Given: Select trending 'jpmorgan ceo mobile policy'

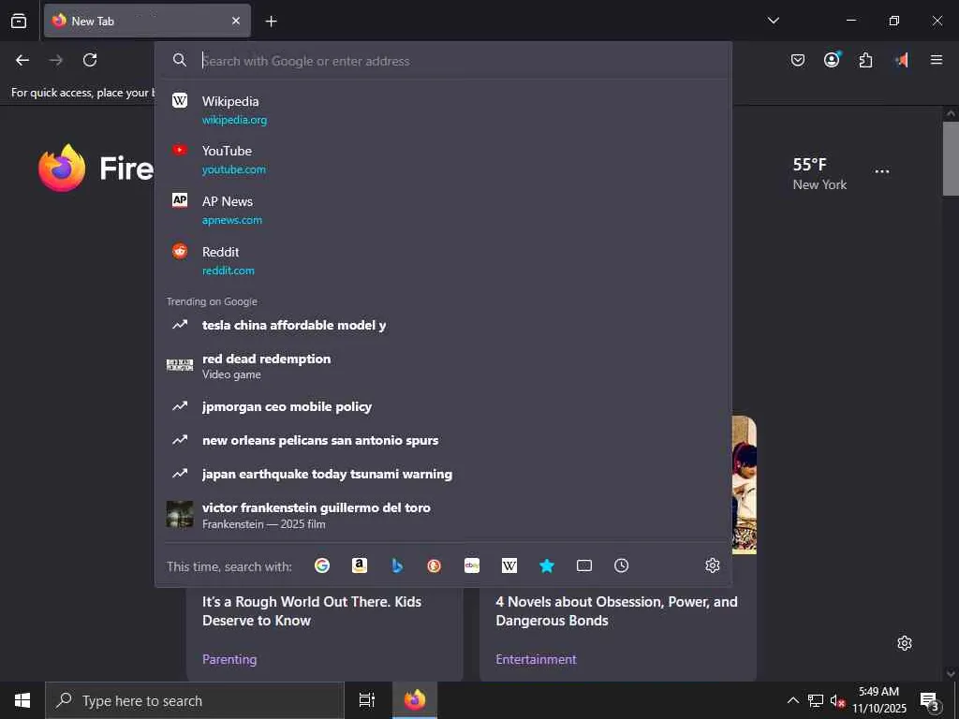Looking at the screenshot, I should click(443, 406).
